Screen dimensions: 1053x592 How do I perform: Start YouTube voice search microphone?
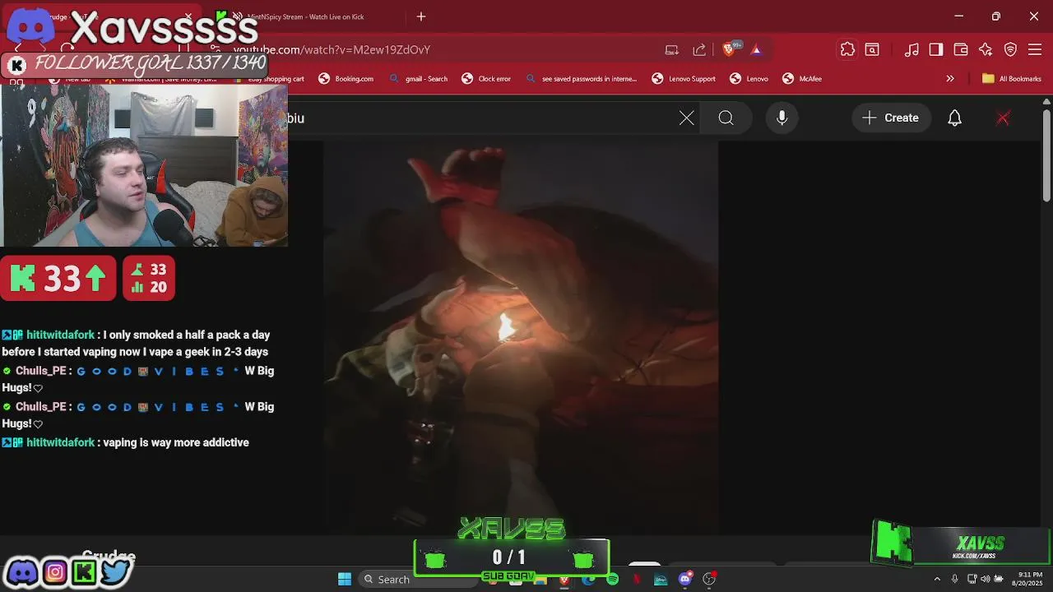coord(782,118)
